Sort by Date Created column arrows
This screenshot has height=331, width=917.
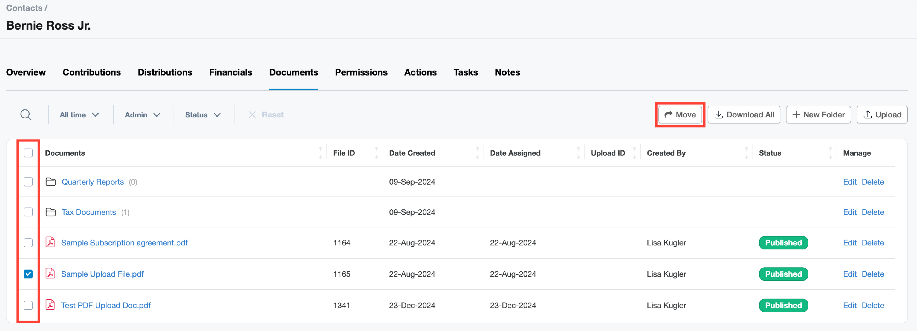[477, 153]
